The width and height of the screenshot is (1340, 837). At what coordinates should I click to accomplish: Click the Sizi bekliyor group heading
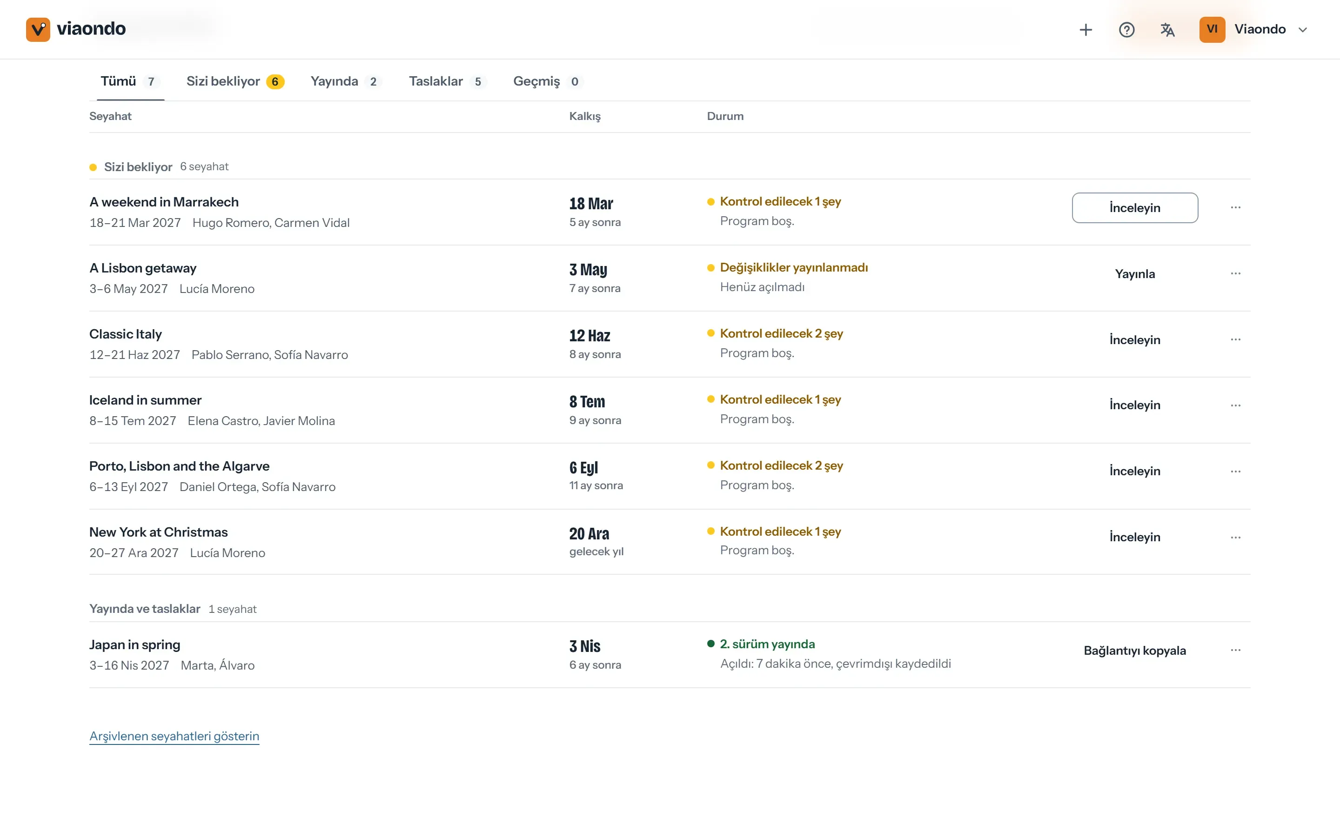138,166
